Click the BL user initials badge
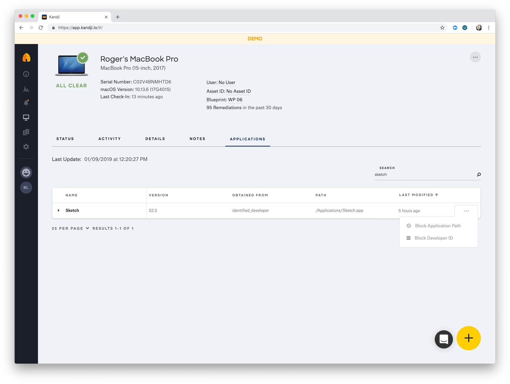This screenshot has width=510, height=384. [x=26, y=188]
